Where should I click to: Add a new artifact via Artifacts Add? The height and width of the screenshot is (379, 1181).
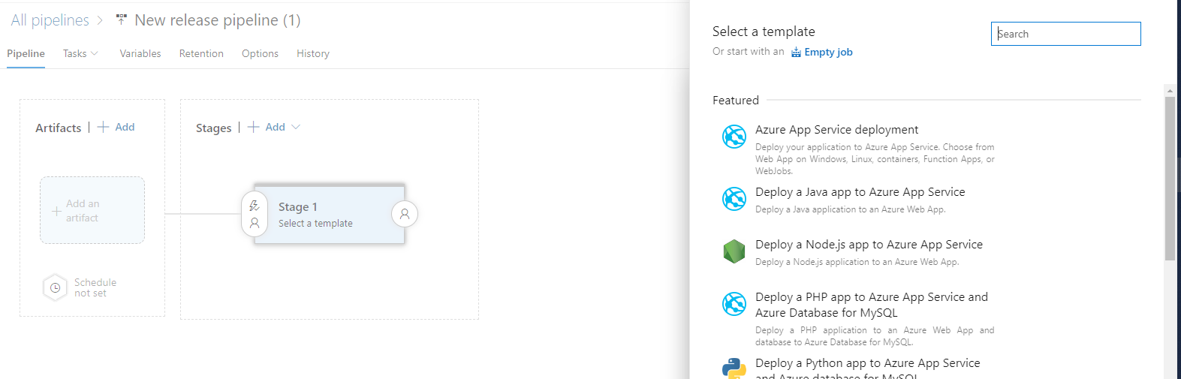click(x=116, y=127)
